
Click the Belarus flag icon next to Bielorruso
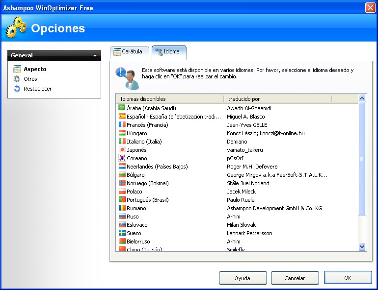click(x=122, y=241)
